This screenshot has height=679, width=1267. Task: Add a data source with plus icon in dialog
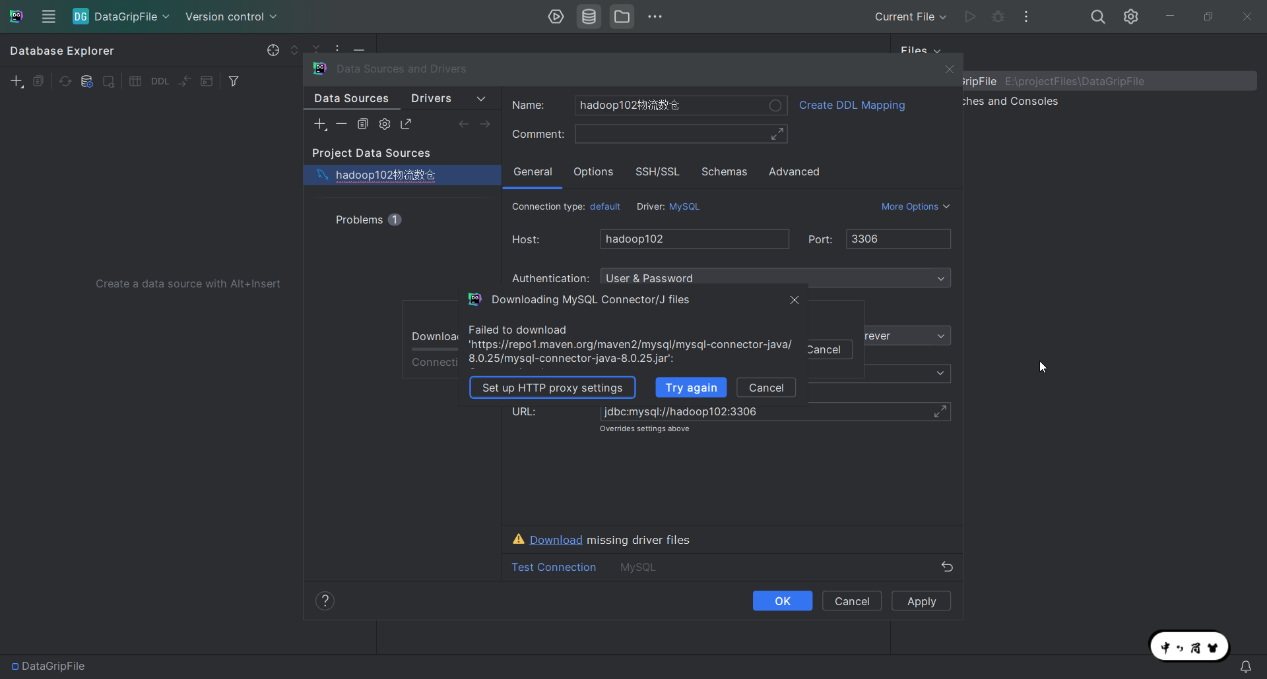point(321,124)
